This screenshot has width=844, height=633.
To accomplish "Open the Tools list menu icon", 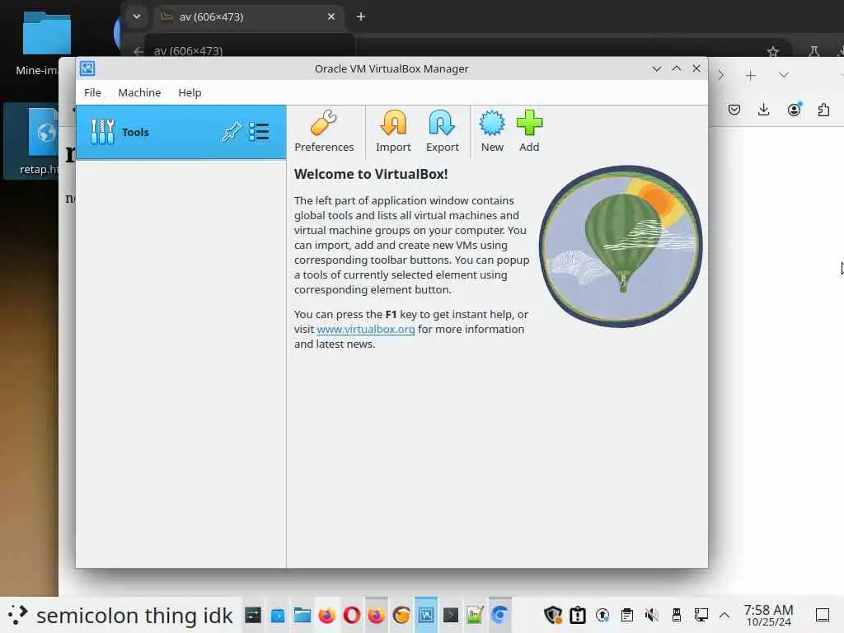I will point(259,132).
